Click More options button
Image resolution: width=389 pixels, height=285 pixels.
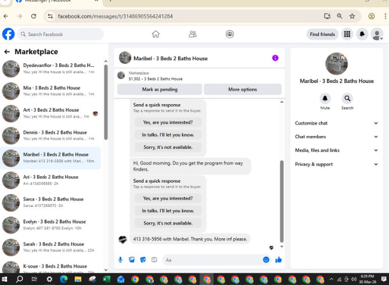242,89
